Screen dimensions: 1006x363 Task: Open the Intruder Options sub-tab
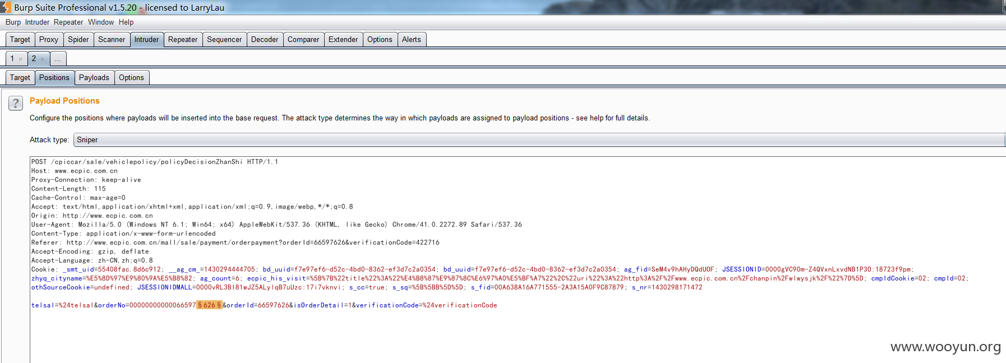[x=131, y=77]
